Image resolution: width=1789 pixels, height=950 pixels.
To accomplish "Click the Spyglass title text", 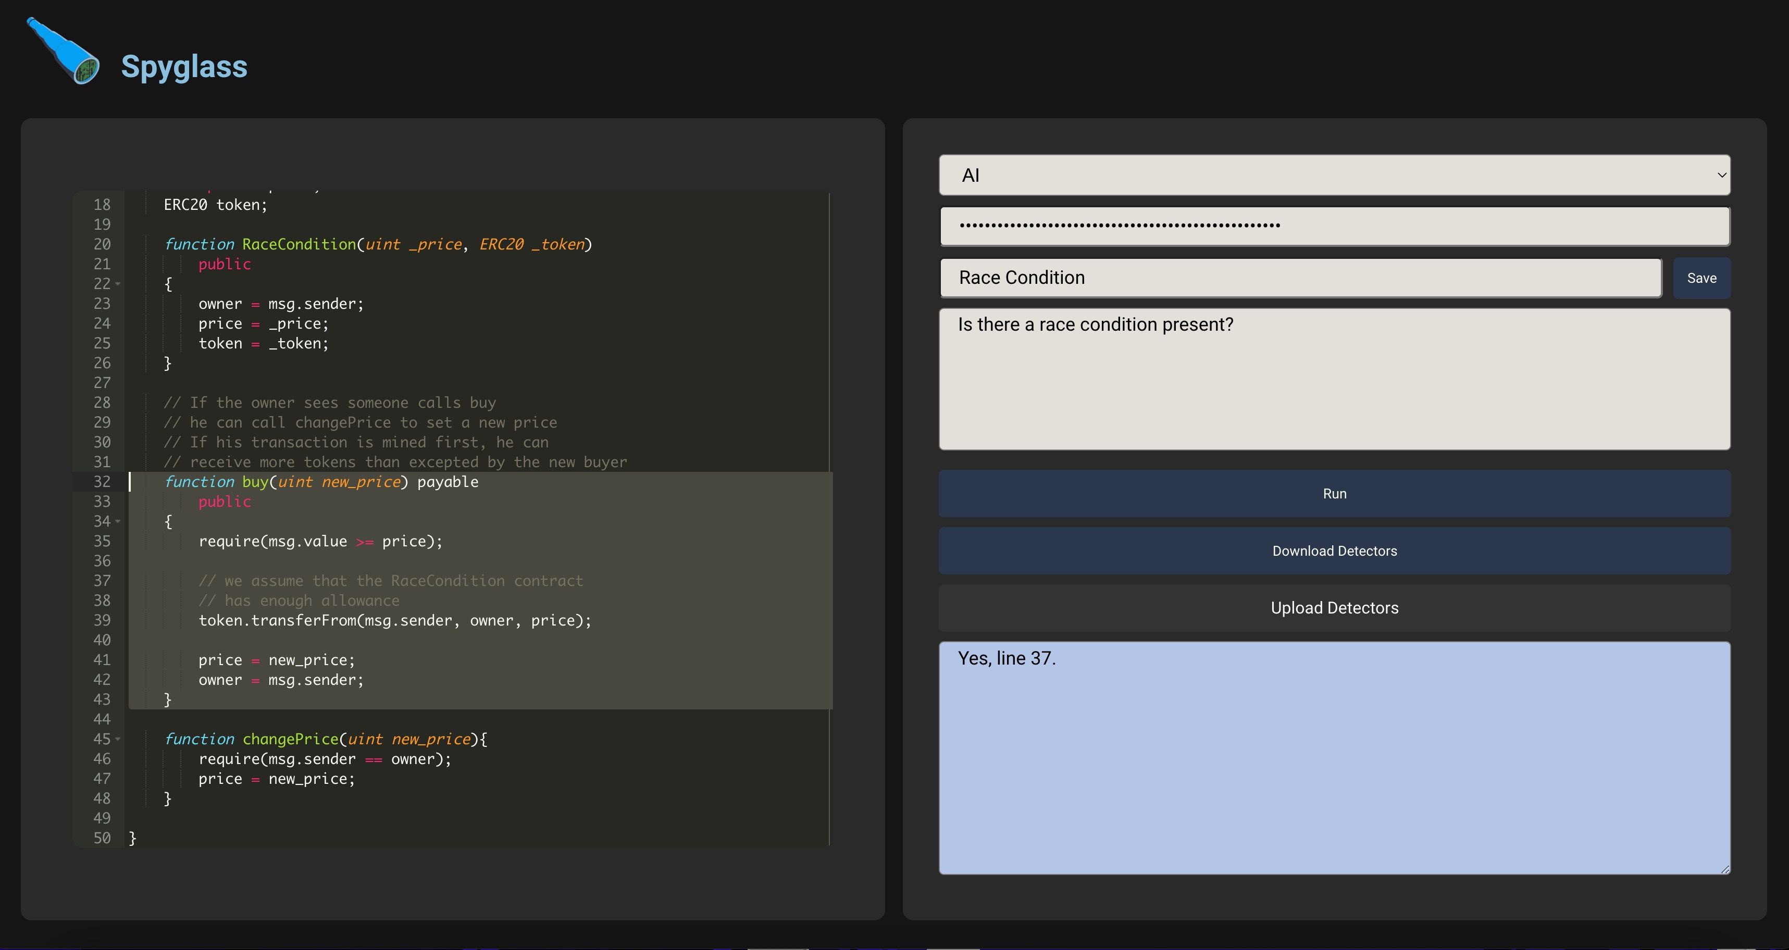I will (184, 67).
